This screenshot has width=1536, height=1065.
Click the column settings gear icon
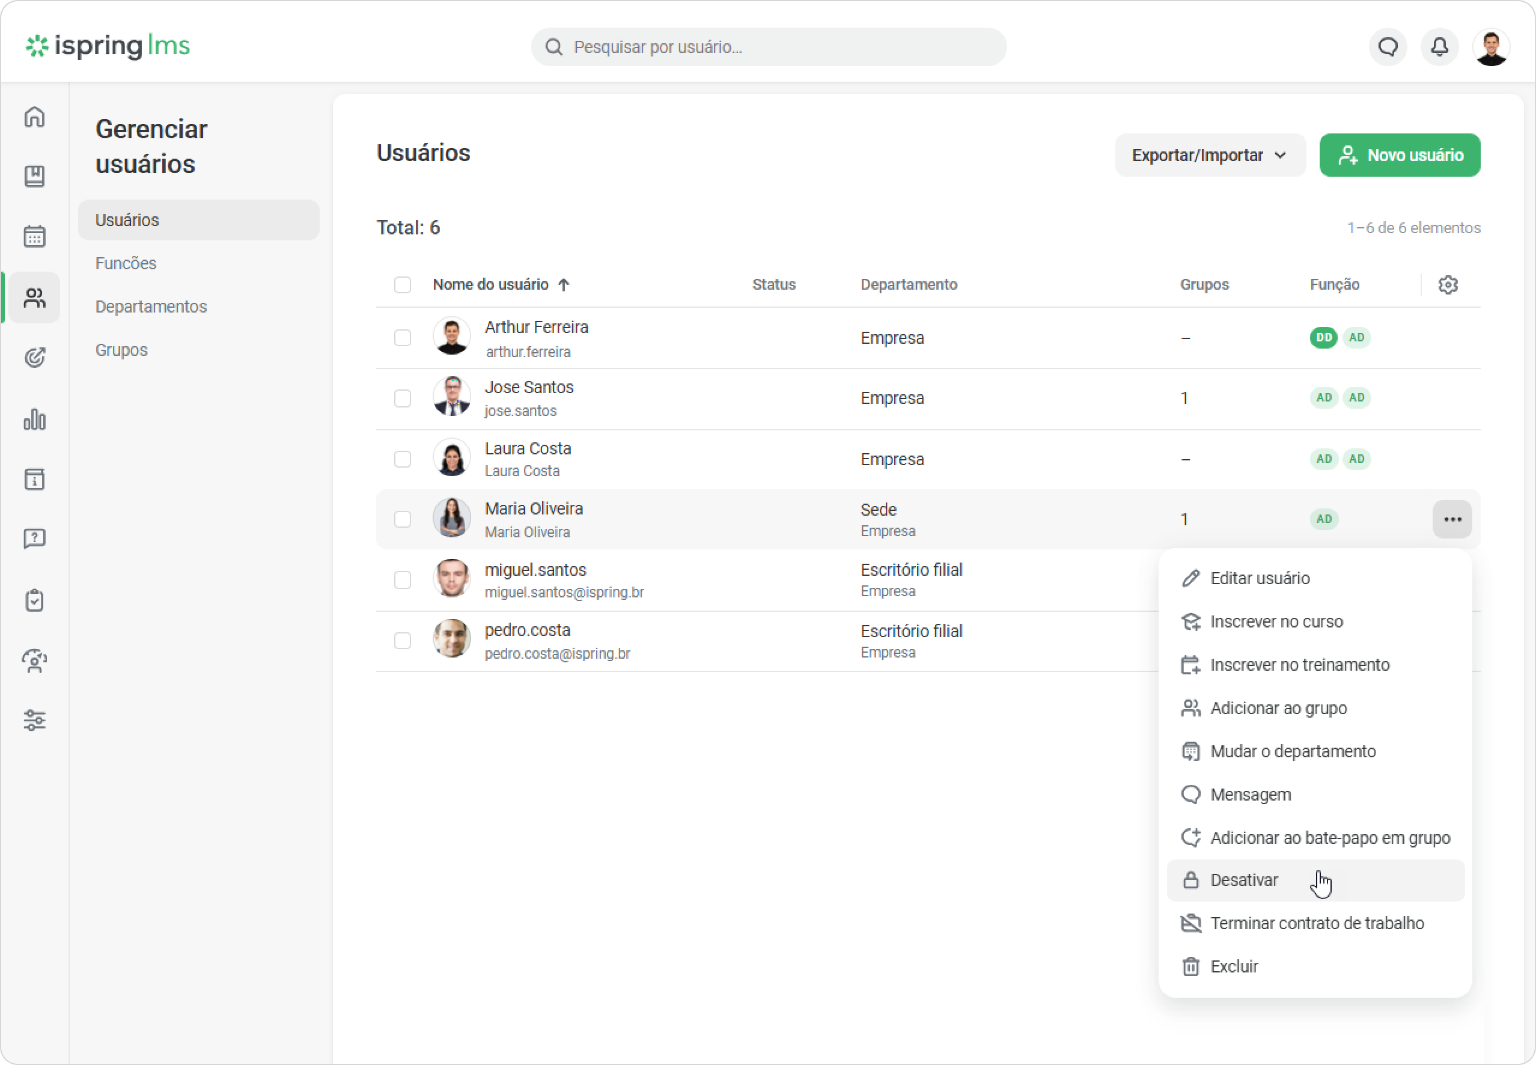pyautogui.click(x=1447, y=285)
